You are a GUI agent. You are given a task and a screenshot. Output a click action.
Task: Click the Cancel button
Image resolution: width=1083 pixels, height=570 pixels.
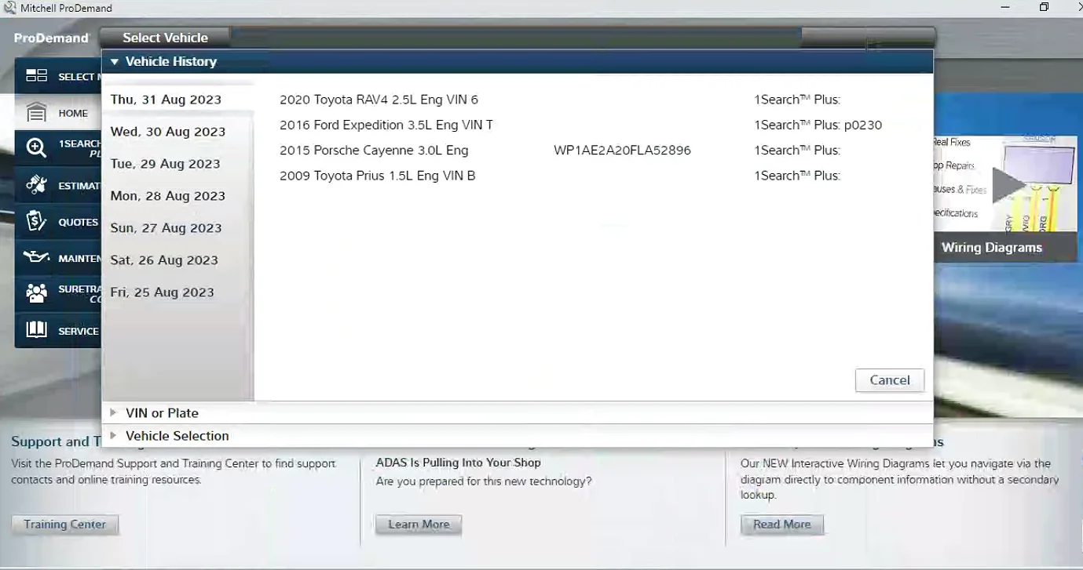coord(890,379)
